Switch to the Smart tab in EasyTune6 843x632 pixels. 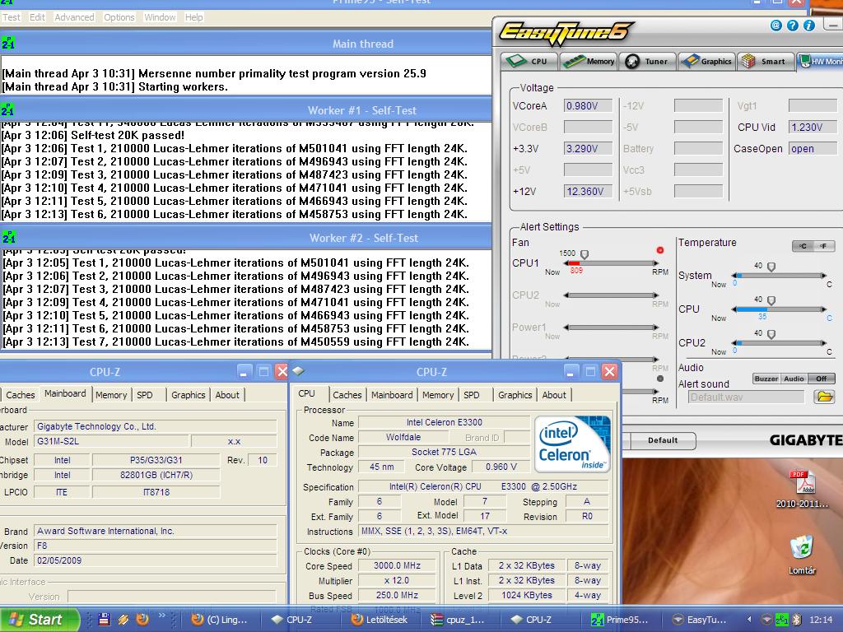[x=765, y=61]
